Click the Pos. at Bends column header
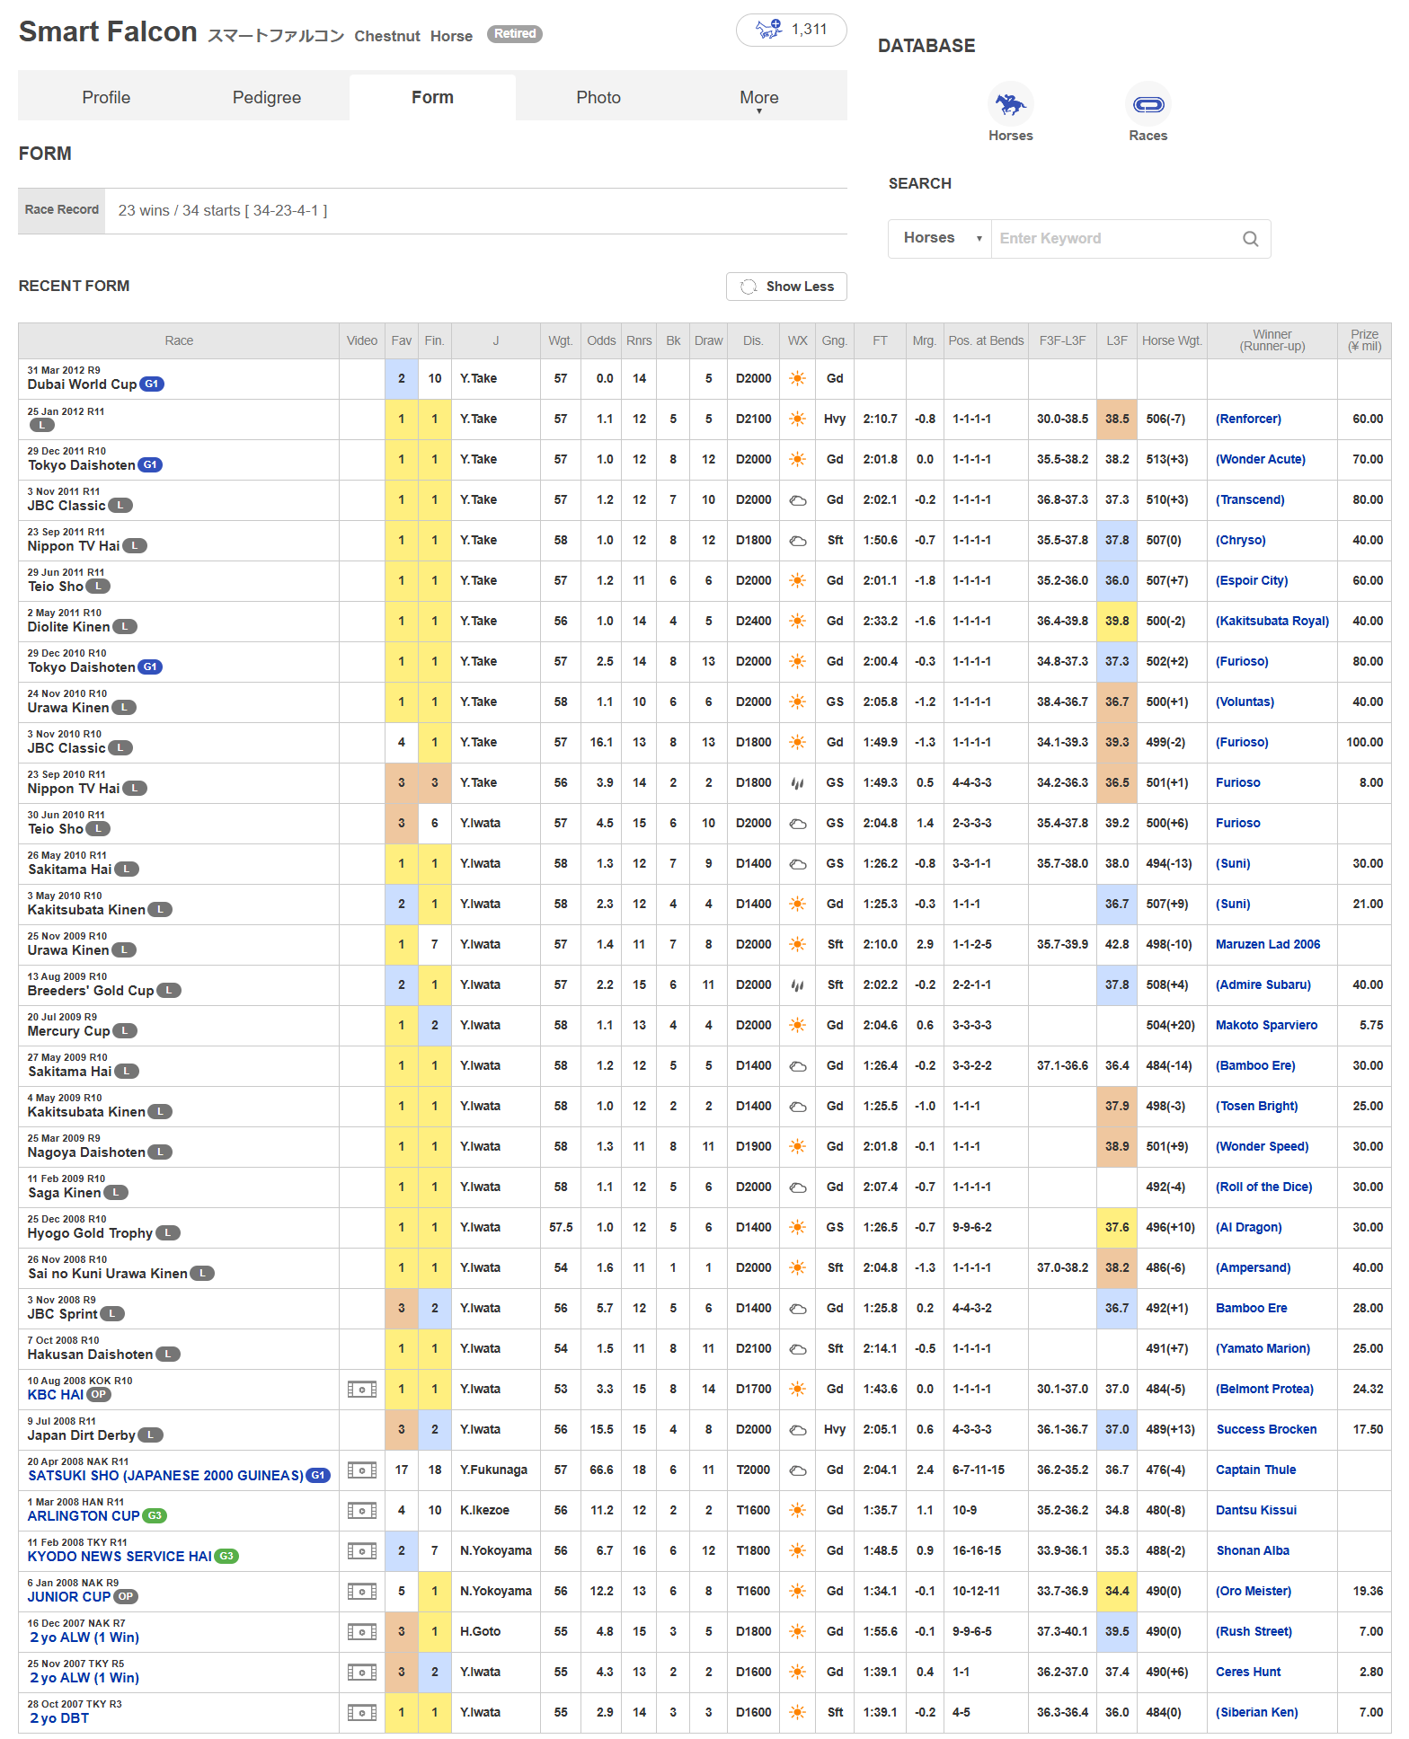Viewport: 1409px width, 1739px height. (986, 341)
